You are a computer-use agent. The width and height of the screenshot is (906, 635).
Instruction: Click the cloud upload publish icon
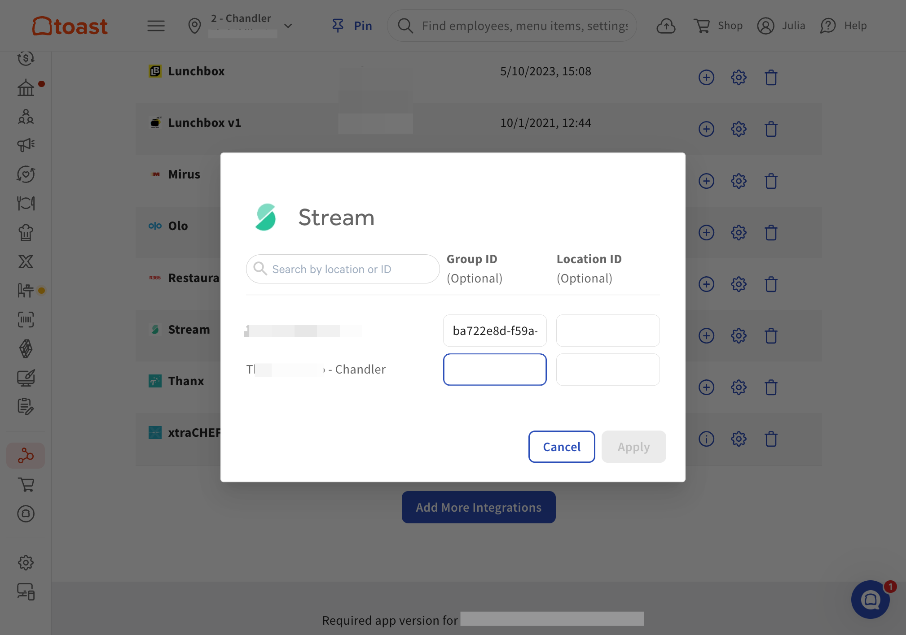pyautogui.click(x=666, y=26)
